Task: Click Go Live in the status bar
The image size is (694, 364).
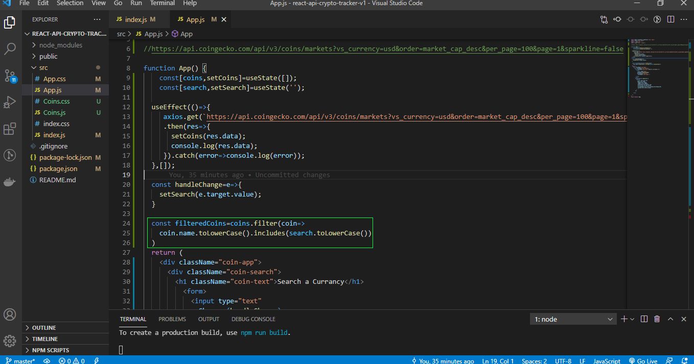Action: tap(643, 361)
